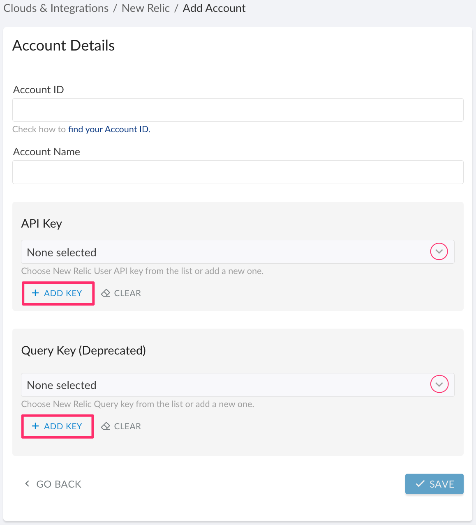476x525 pixels.
Task: Open the find your Account ID link
Action: 109,129
